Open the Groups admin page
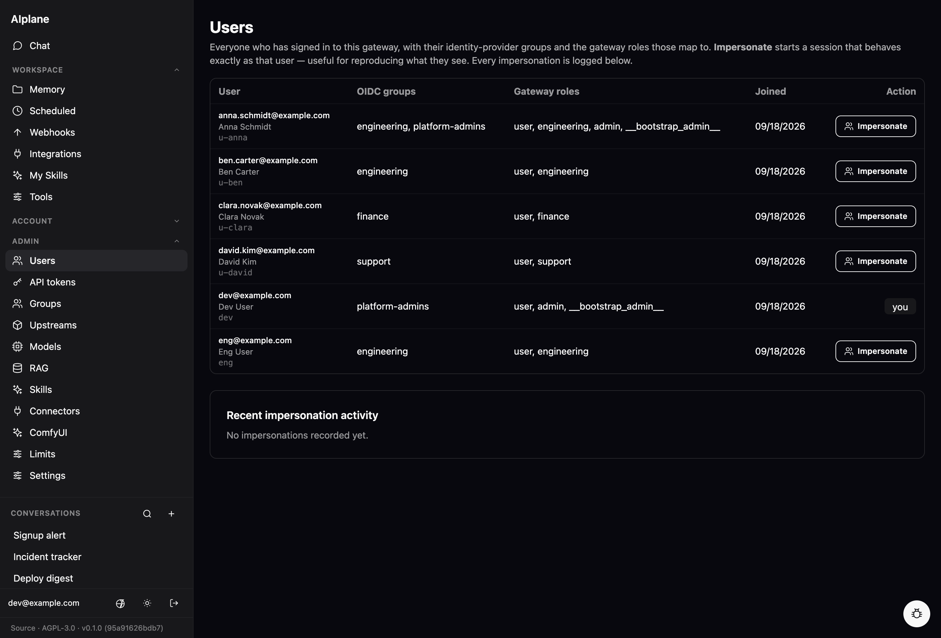The width and height of the screenshot is (941, 638). (x=96, y=304)
